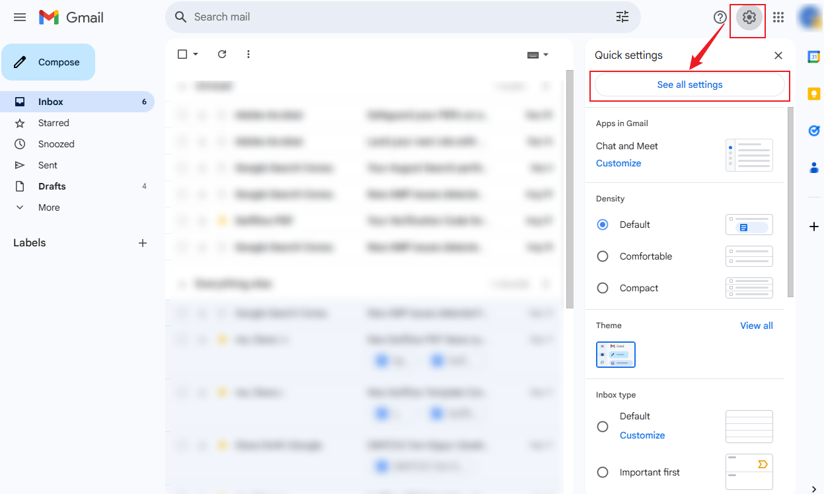Select the Compact density radio button
824x494 pixels.
[603, 288]
